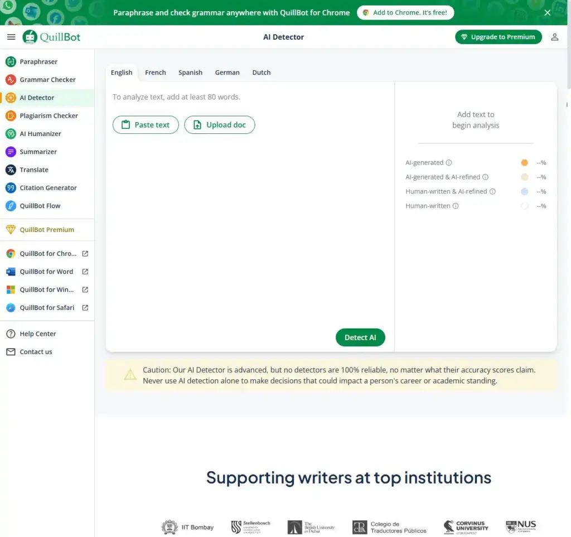The width and height of the screenshot is (571, 537).
Task: Switch to the French language tab
Action: (x=156, y=72)
